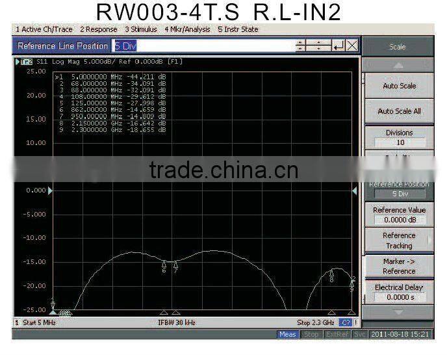Click the Meas status indicator
The width and height of the screenshot is (447, 355).
288,334
